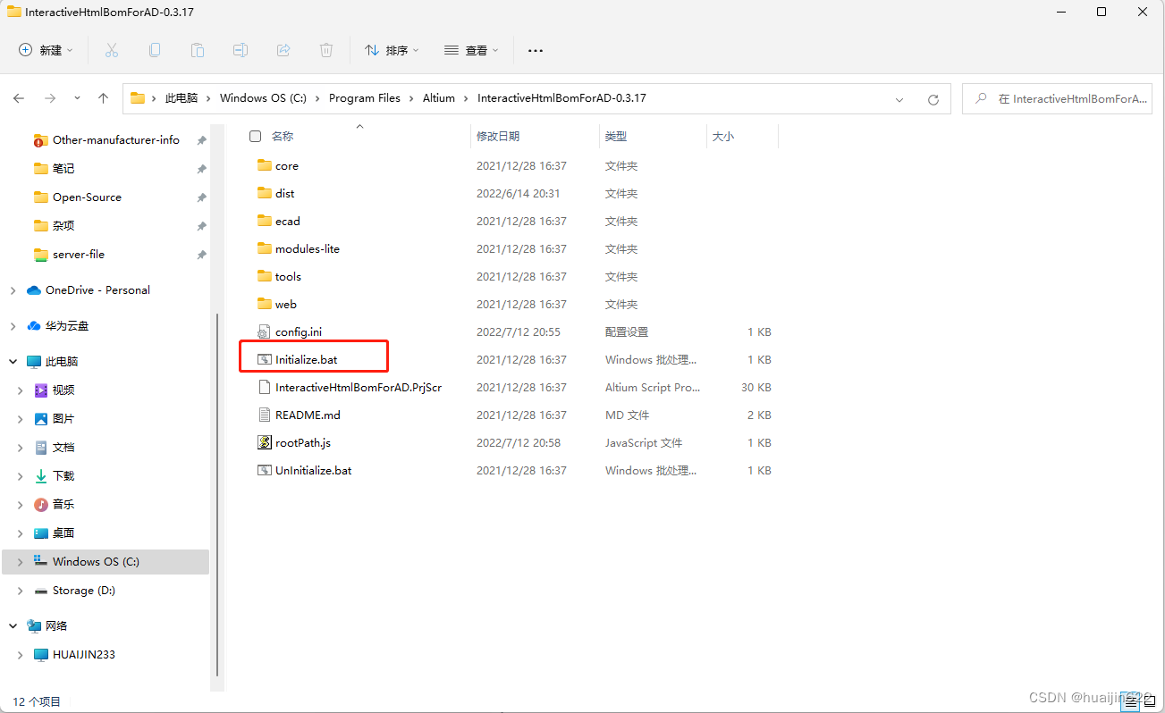The width and height of the screenshot is (1165, 713).
Task: Open the 新建 dropdown
Action: (46, 51)
